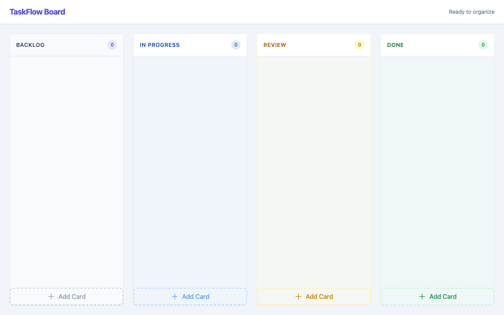Click the plus icon in Done's Add Card
The image size is (504, 315).
(x=422, y=296)
